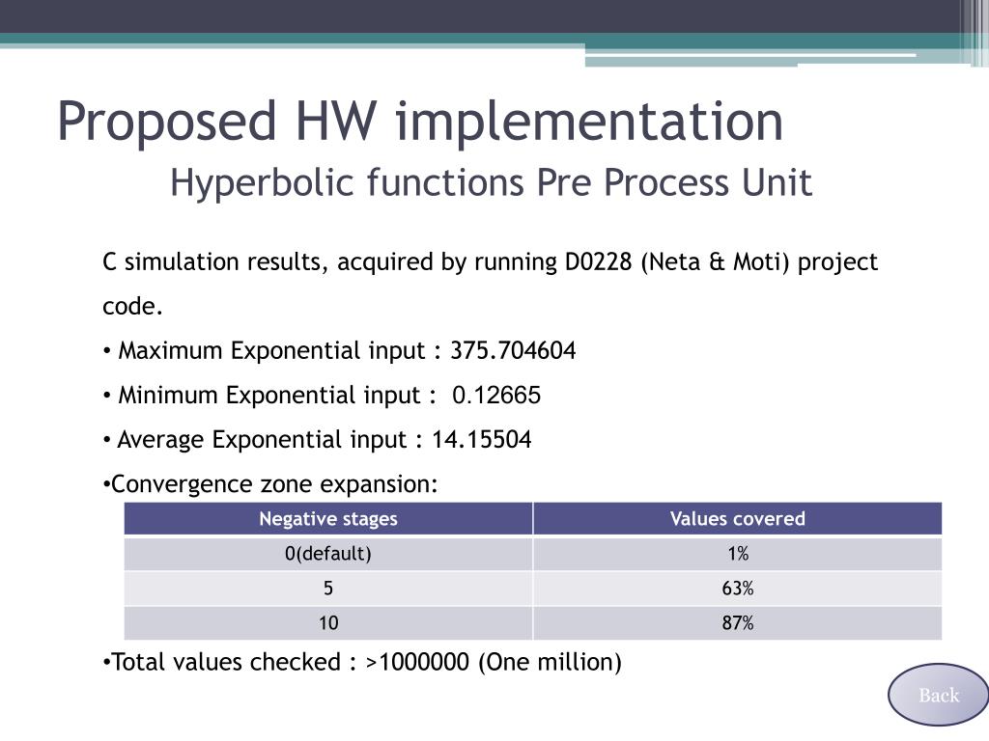The height and width of the screenshot is (741, 989).
Task: Click the Back button
Action: (938, 695)
